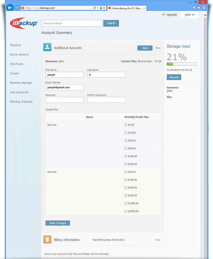
Task: Go to Sub-accounts page
Action: pyautogui.click(x=19, y=92)
